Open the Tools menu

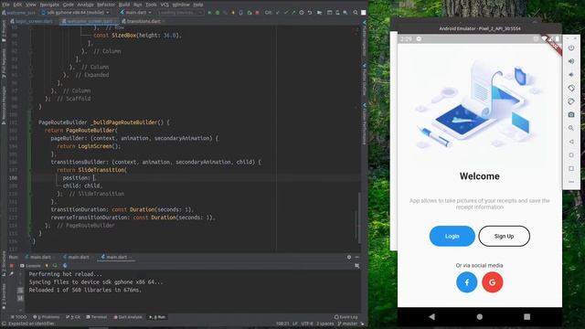point(151,5)
